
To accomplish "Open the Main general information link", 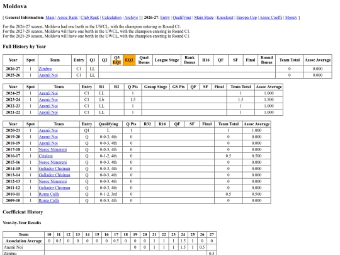I will pyautogui.click(x=50, y=18).
